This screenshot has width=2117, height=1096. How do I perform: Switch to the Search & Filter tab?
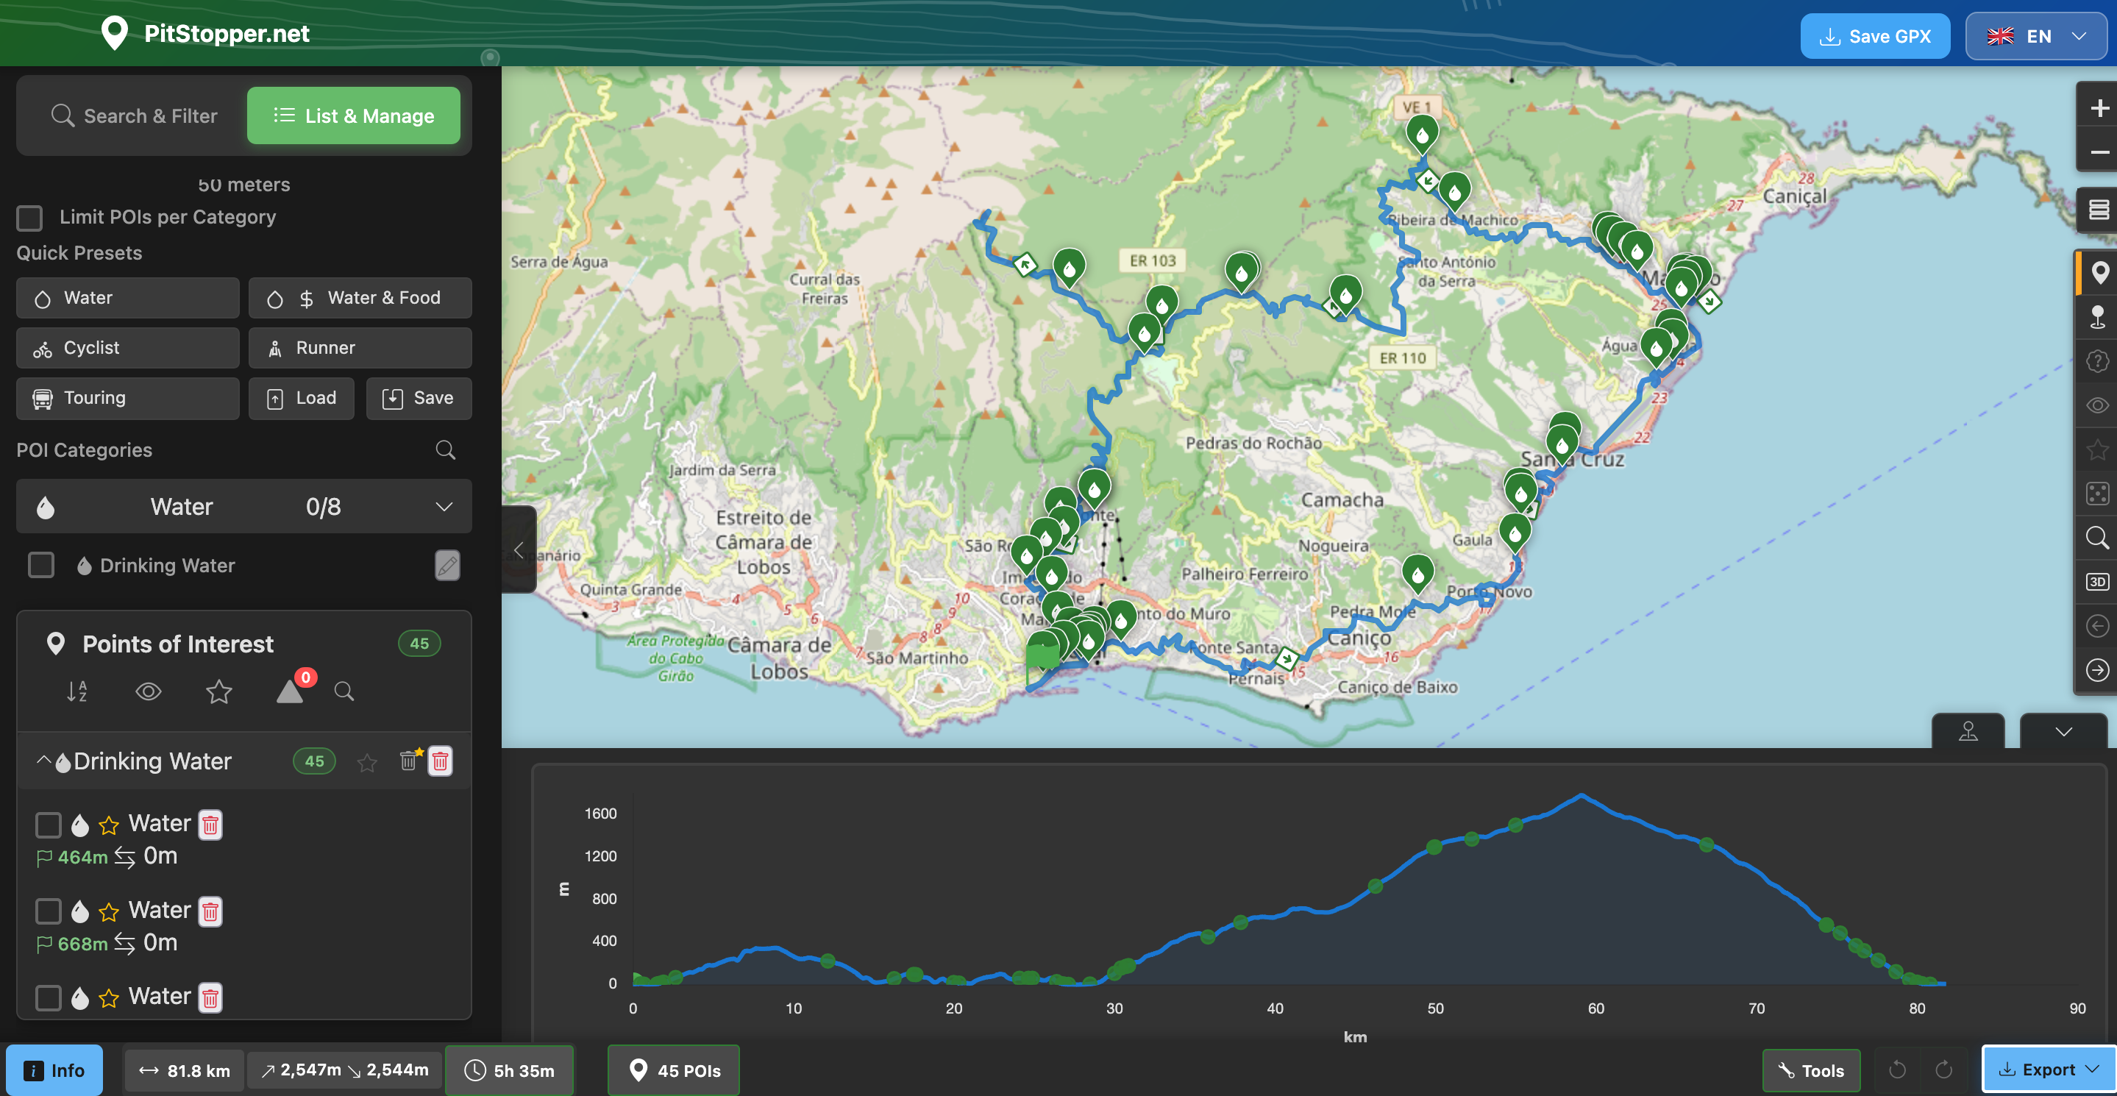[x=134, y=115]
